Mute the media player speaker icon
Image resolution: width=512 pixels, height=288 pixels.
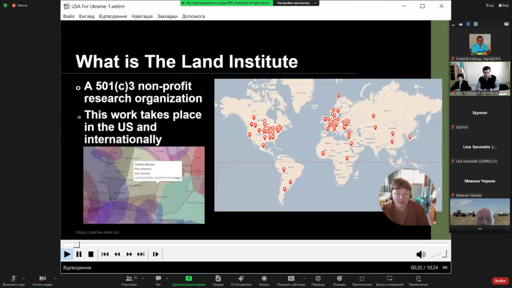click(x=421, y=254)
